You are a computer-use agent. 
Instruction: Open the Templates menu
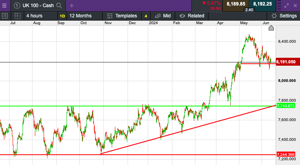(x=122, y=16)
